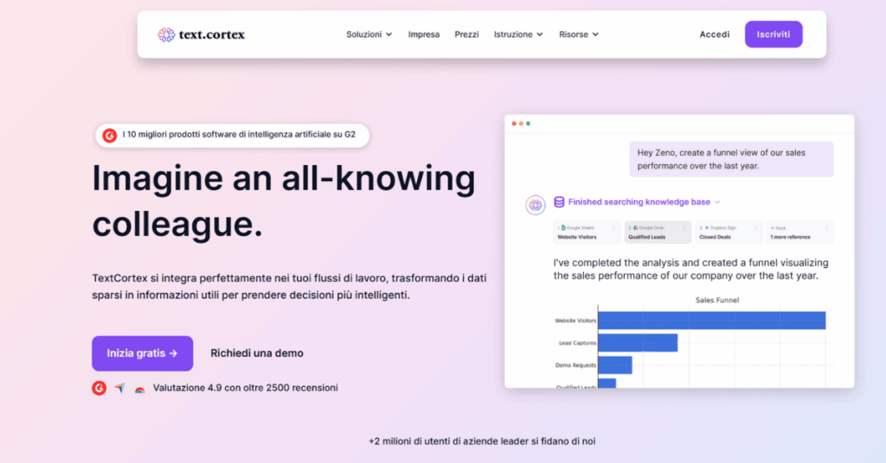Expand the Risorse dropdown menu
Screen dimensions: 886x463
point(578,35)
